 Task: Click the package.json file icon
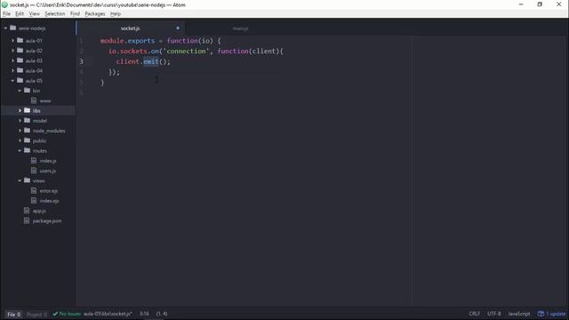(27, 220)
